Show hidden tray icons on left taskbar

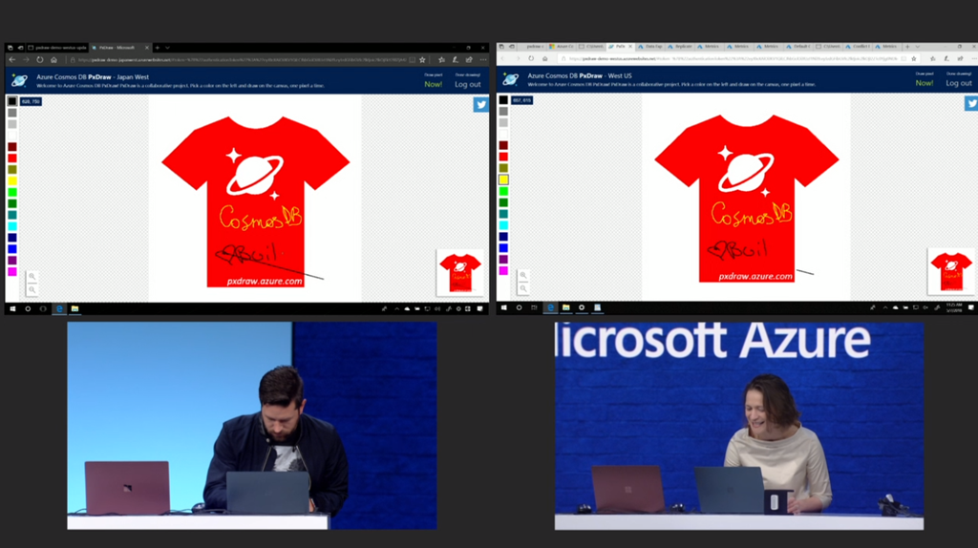point(396,308)
